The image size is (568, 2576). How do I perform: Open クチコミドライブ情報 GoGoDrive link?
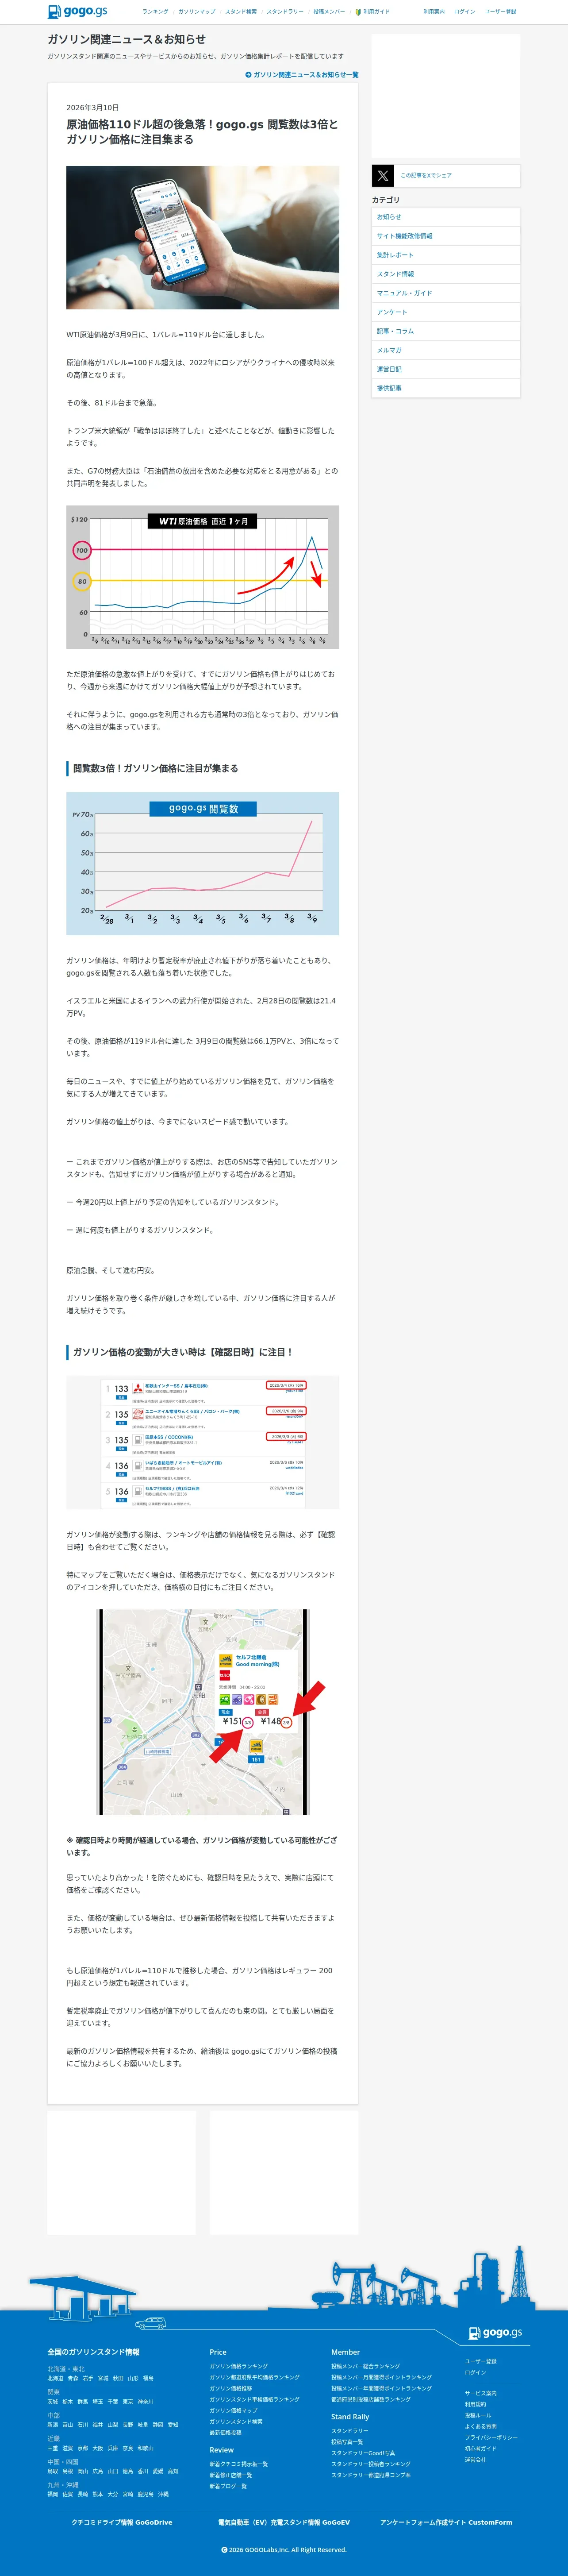click(121, 2522)
